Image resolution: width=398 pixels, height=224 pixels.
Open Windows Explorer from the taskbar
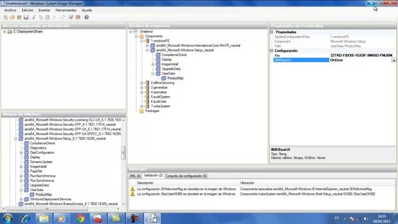pyautogui.click(x=44, y=218)
